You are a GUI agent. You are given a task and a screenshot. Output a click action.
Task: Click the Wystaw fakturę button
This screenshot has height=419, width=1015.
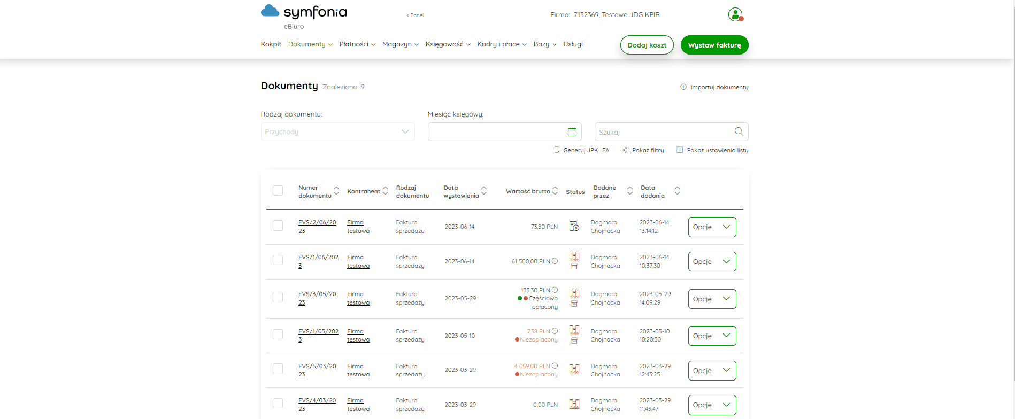click(714, 45)
